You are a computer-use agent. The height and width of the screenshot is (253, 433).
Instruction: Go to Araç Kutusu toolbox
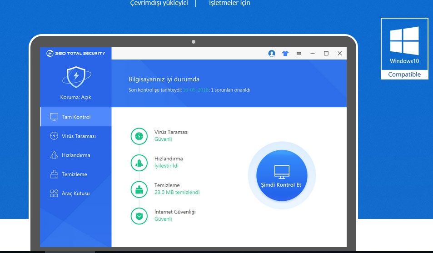[76, 193]
